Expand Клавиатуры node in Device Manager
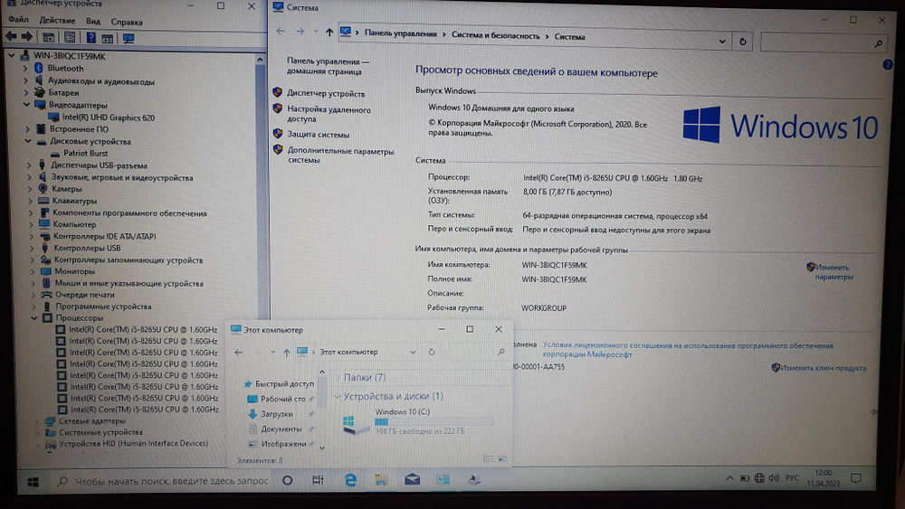 tap(30, 201)
